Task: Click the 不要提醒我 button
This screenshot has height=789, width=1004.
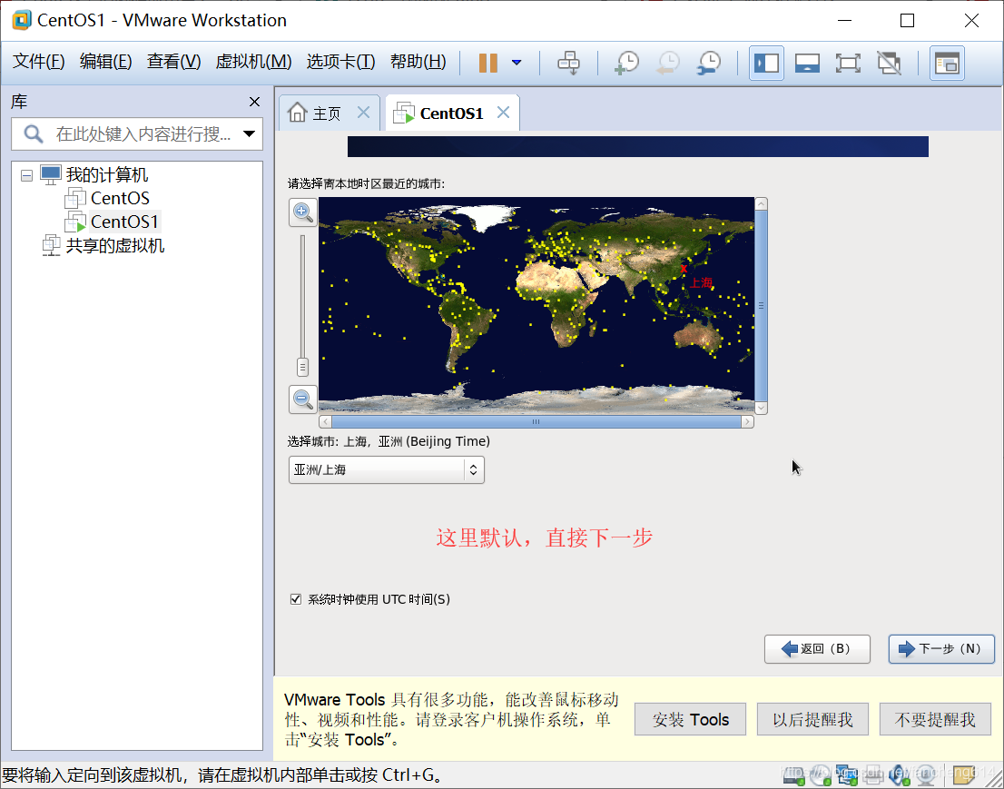Action: point(935,719)
